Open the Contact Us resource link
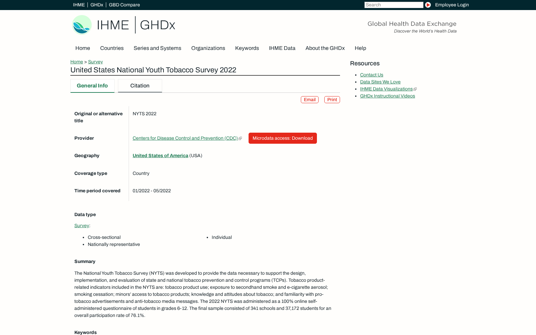The height and width of the screenshot is (335, 536). 372,75
